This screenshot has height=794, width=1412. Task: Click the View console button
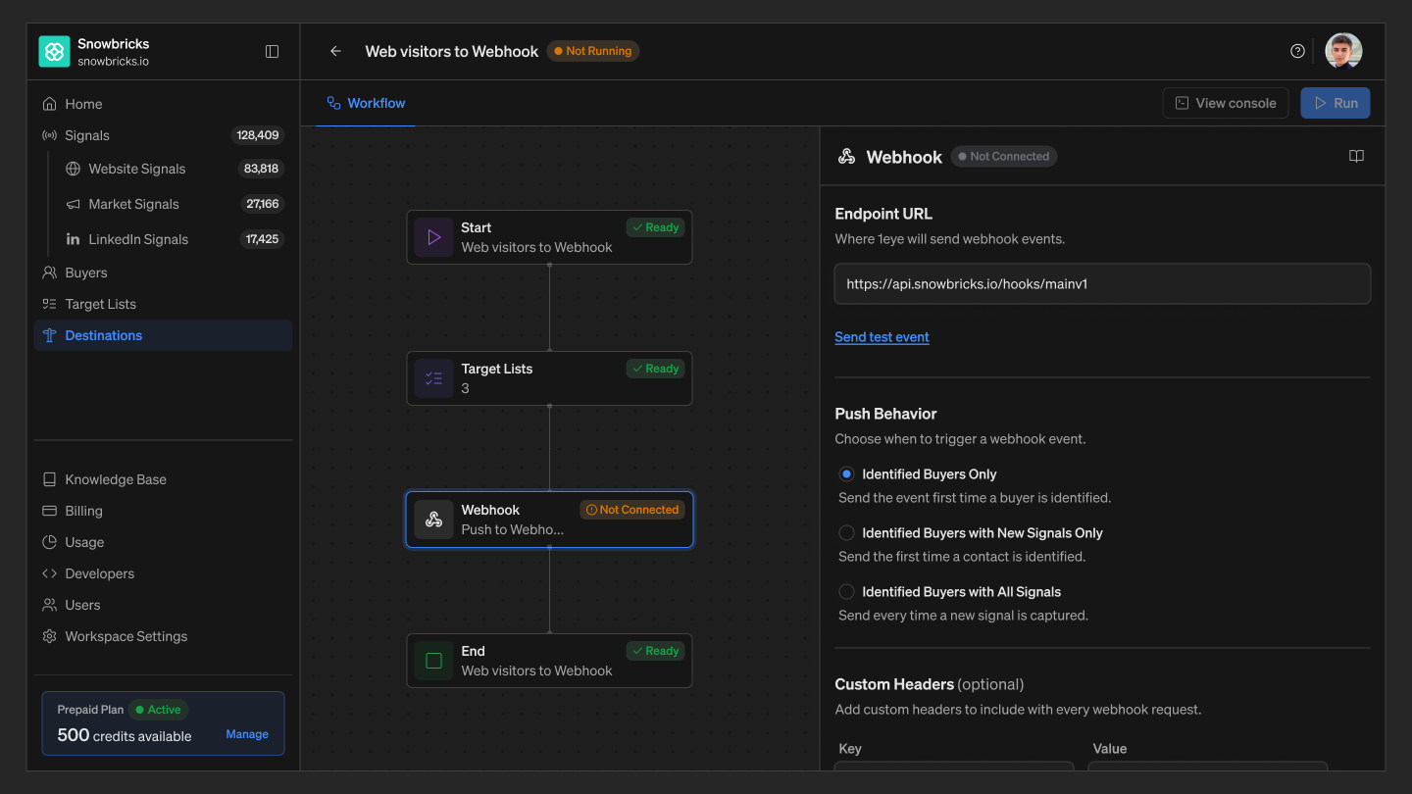point(1226,103)
